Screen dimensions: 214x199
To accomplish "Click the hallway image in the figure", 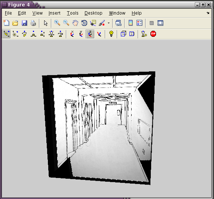I will [x=98, y=128].
